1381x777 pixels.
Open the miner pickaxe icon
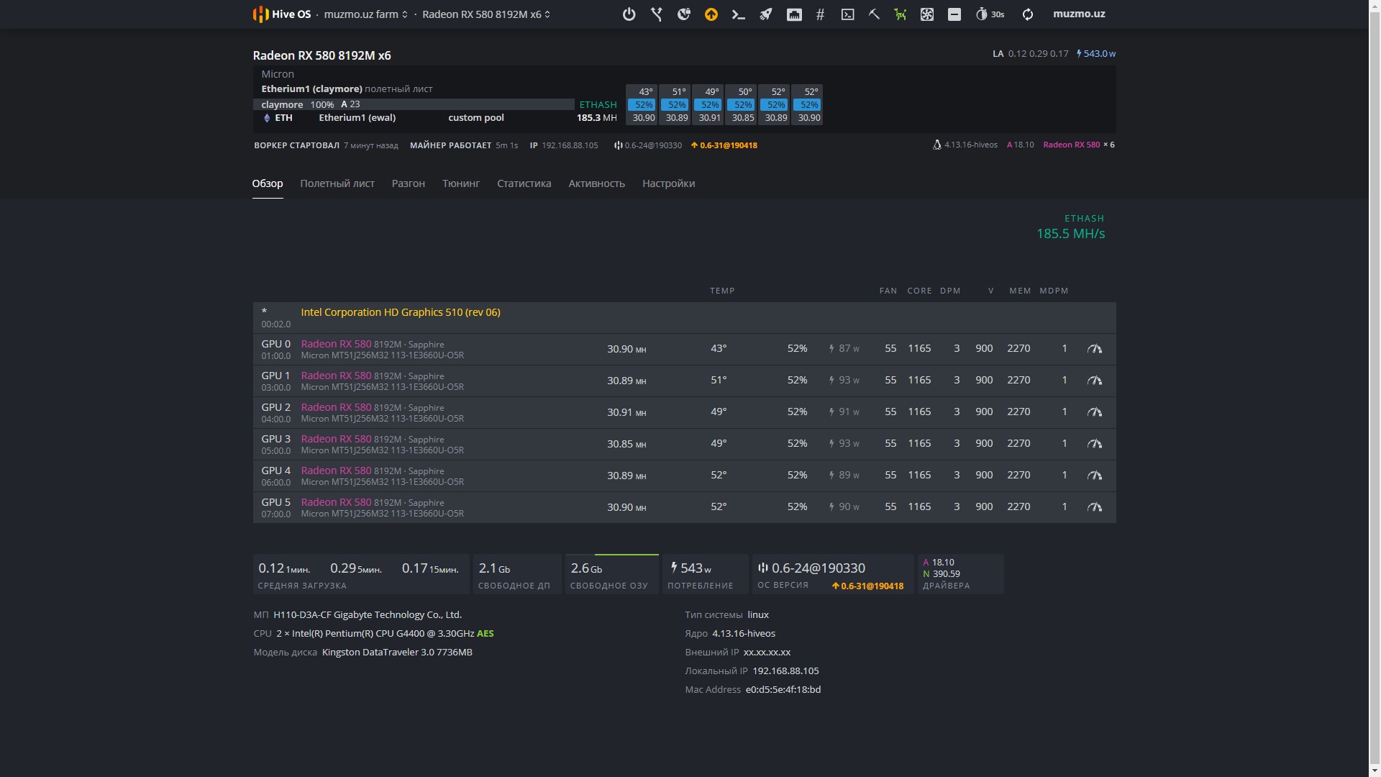pos(874,14)
